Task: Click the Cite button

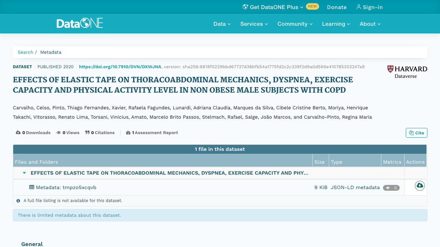Action: [x=417, y=133]
